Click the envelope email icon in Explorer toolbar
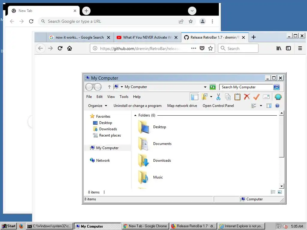The width and height of the screenshot is (307, 230). pyautogui.click(x=266, y=97)
